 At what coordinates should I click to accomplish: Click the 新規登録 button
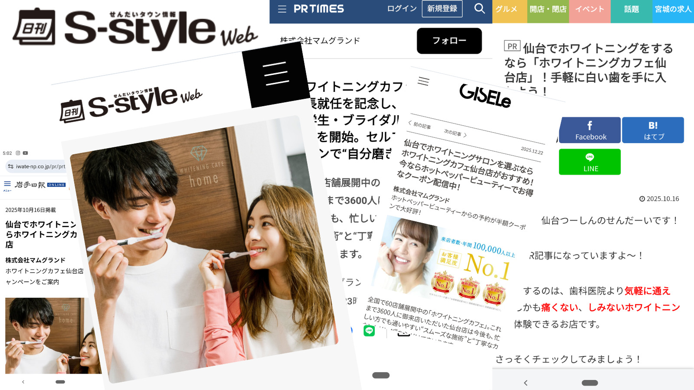point(442,9)
